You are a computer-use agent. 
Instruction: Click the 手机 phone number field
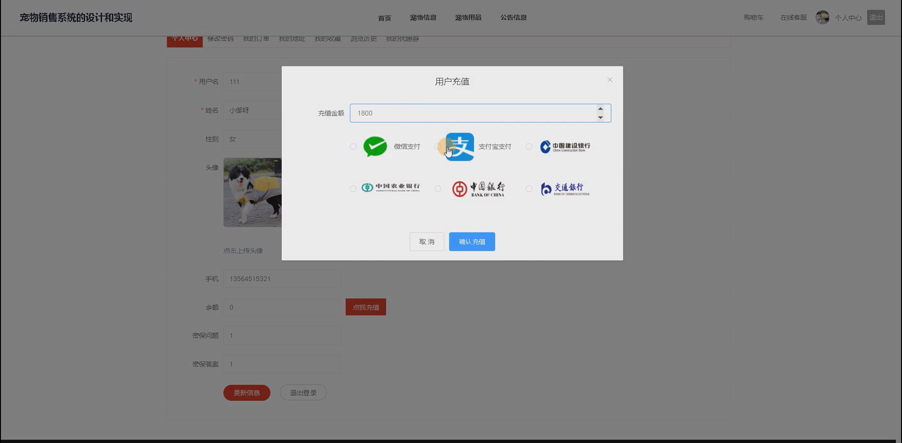coord(282,279)
